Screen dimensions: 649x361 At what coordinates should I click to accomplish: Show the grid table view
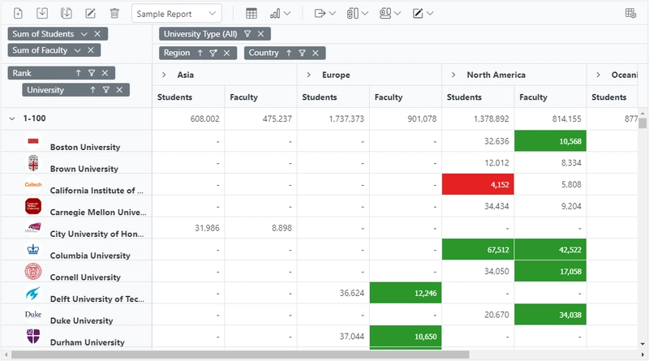click(x=251, y=14)
